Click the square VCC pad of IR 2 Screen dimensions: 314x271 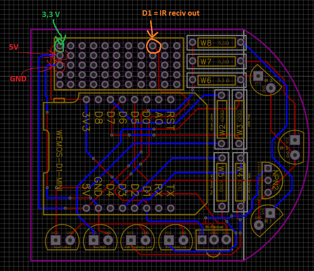295,140
